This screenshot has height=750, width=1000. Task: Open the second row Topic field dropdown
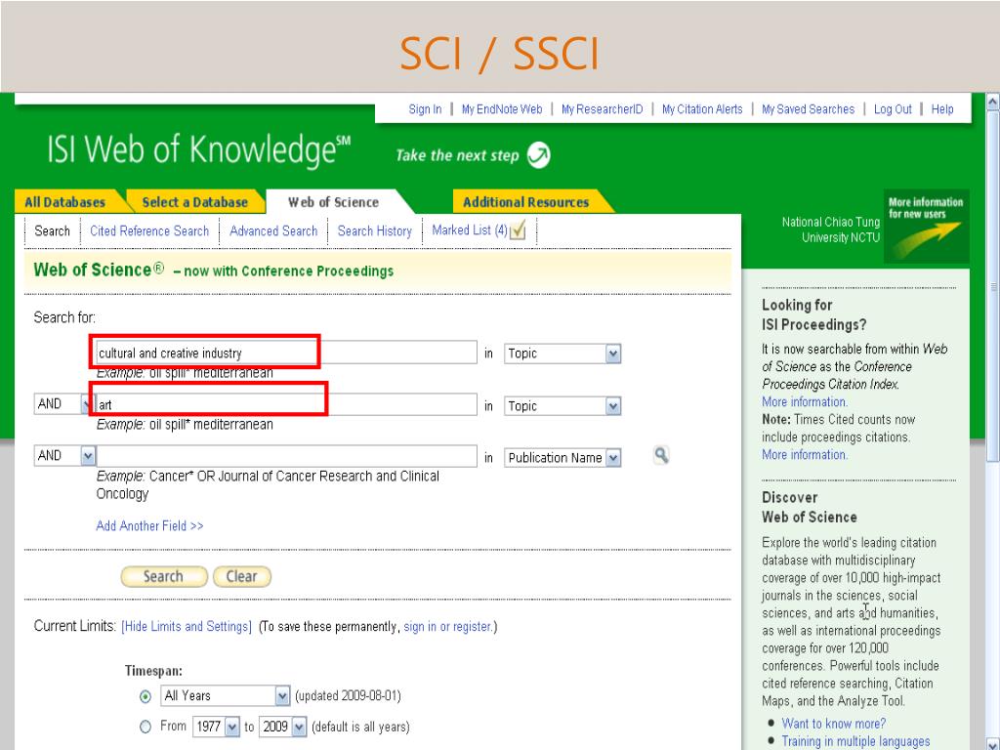pos(613,406)
